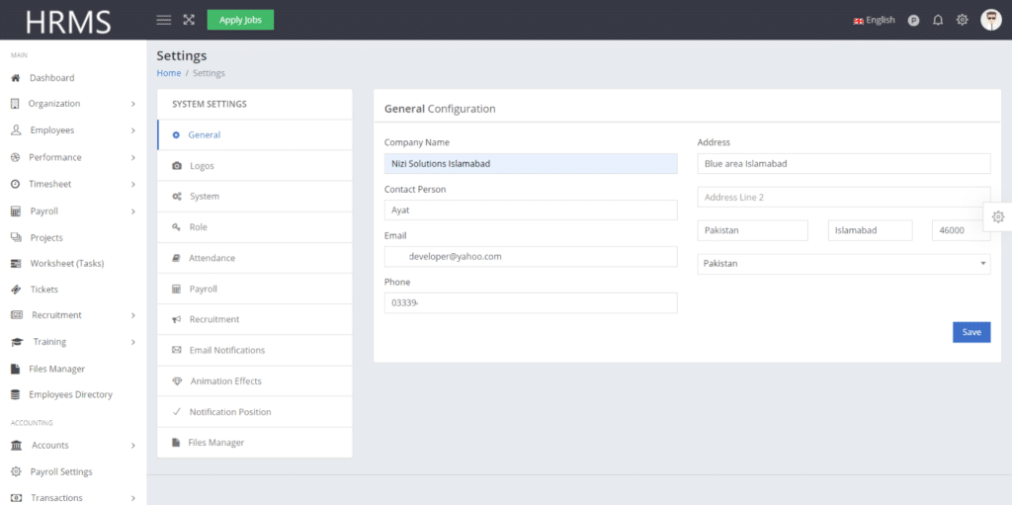
Task: Click the header settings gear icon
Action: (963, 20)
